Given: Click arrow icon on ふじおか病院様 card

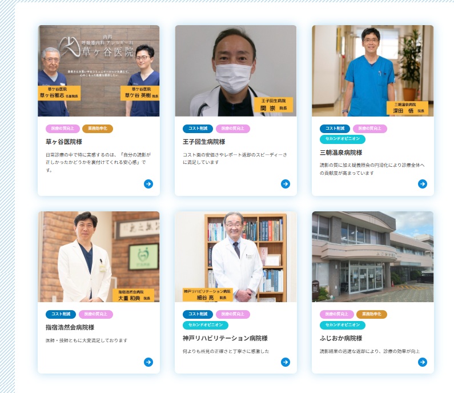Looking at the screenshot, I should tap(423, 362).
